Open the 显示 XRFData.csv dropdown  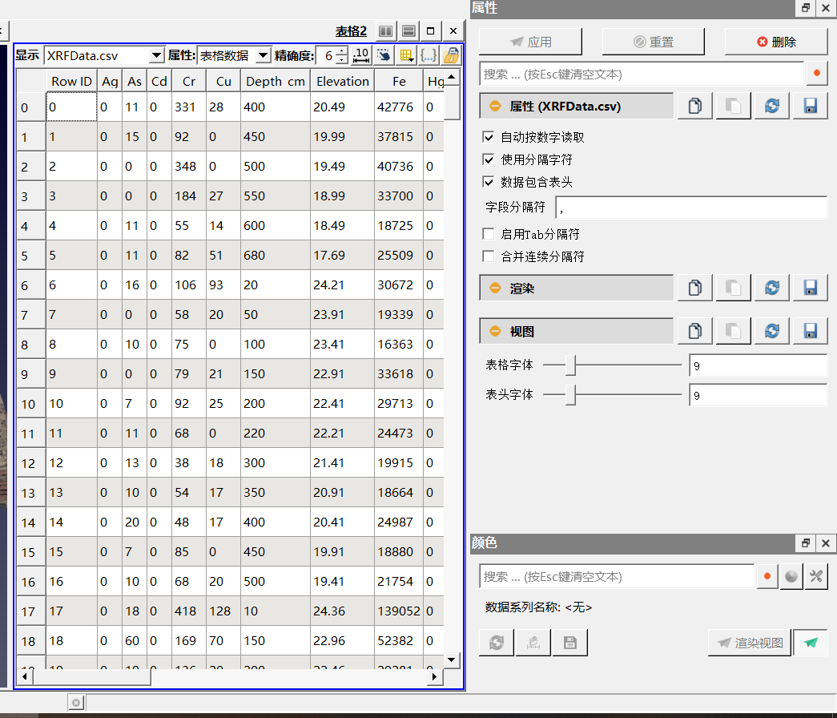coord(103,55)
